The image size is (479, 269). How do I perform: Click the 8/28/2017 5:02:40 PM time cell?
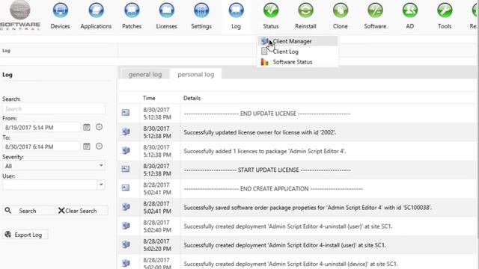click(x=157, y=226)
